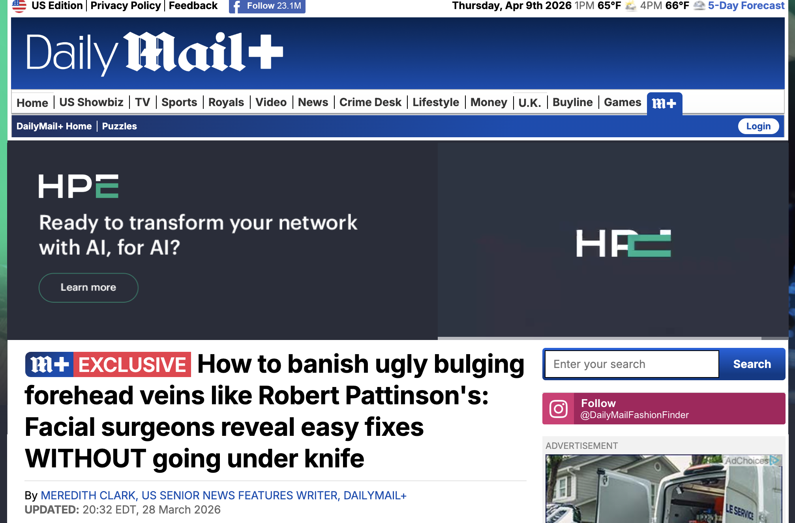Open the 5-Day Forecast link
Screen dimensions: 795x523
[746, 6]
